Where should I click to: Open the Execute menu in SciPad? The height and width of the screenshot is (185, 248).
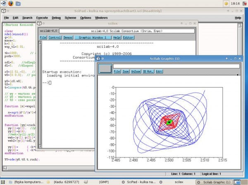(42, 18)
